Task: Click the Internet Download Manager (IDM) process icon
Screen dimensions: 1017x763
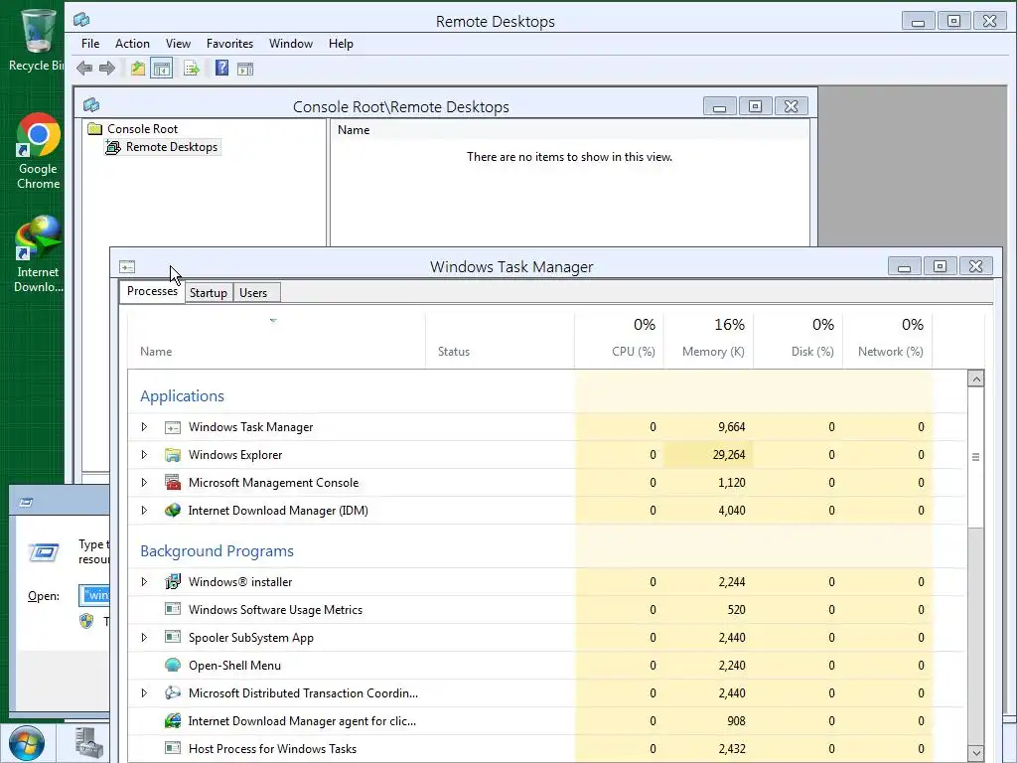Action: coord(173,511)
